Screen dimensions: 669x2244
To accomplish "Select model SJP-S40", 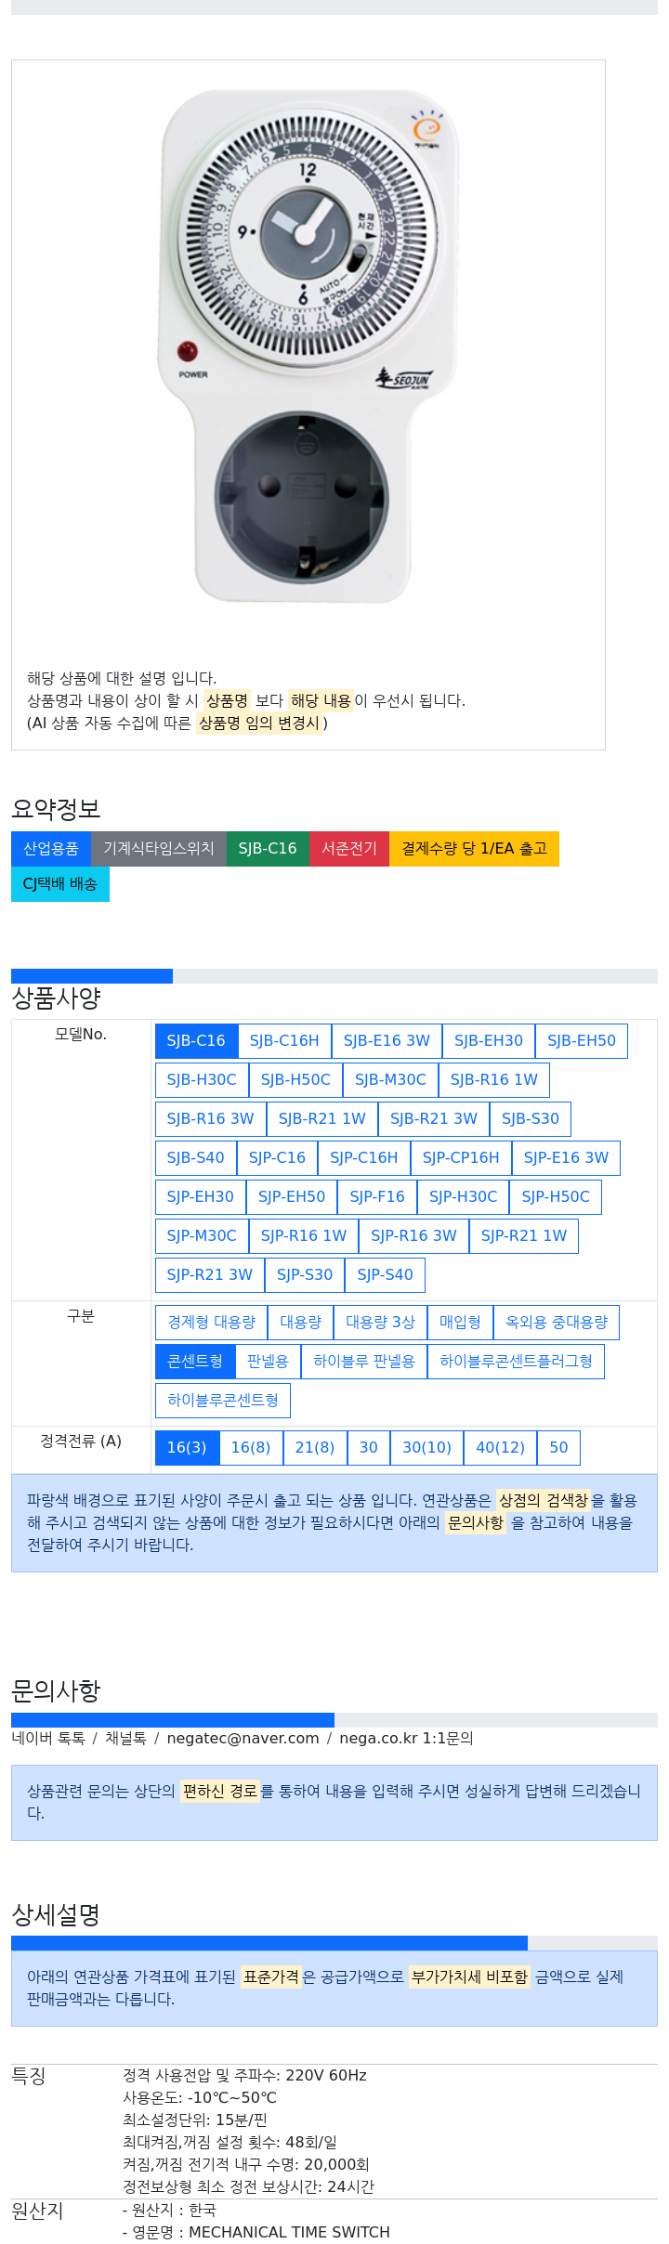I will (x=385, y=1275).
